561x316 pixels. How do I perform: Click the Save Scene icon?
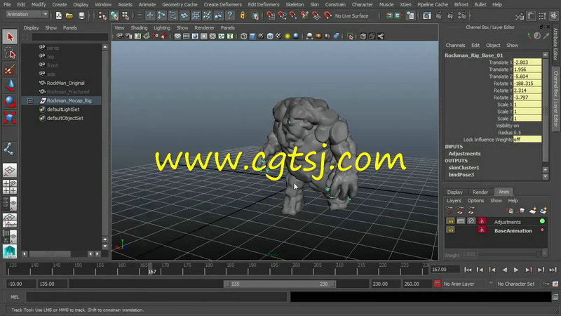click(81, 15)
